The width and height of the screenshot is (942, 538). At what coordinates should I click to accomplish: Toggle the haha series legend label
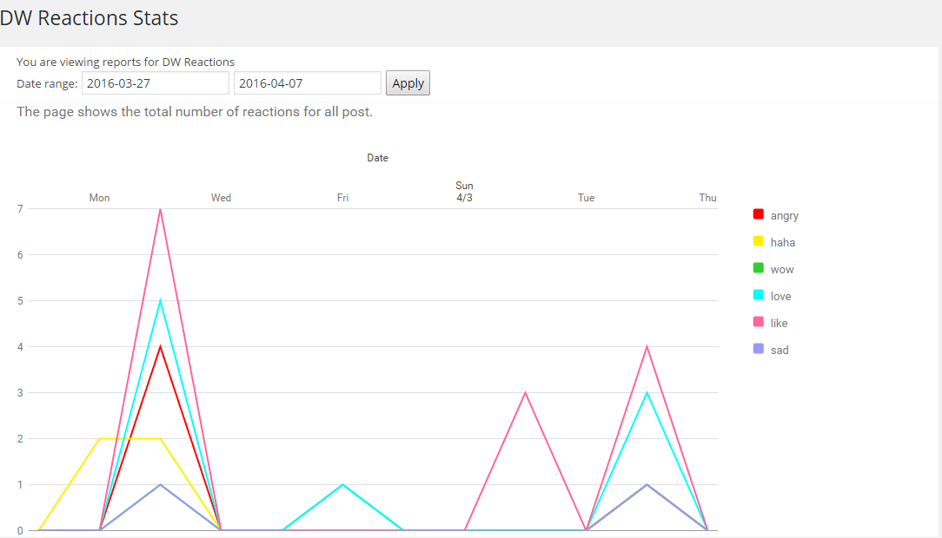[x=782, y=243]
